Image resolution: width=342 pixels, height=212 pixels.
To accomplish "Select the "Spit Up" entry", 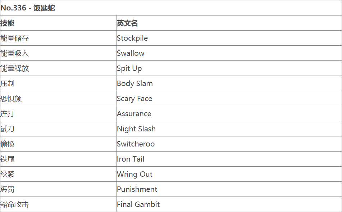I will pos(129,68).
